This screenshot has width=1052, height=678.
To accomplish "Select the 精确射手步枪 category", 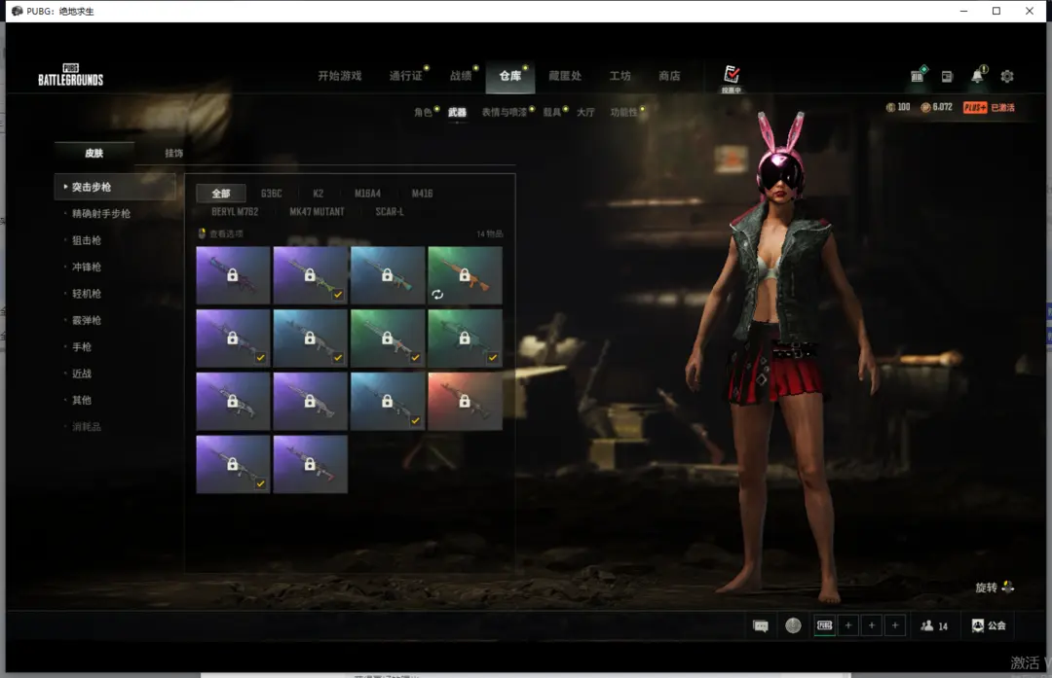I will (101, 214).
